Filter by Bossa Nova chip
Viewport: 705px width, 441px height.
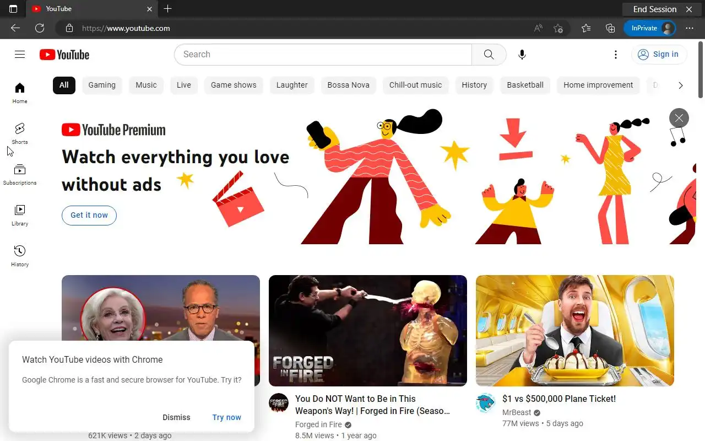point(348,85)
